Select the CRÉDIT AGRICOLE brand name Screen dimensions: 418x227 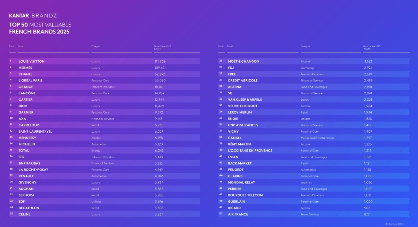[243, 80]
